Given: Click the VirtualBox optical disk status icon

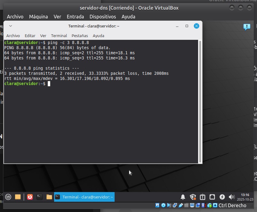Looking at the screenshot, I should 163,205.
